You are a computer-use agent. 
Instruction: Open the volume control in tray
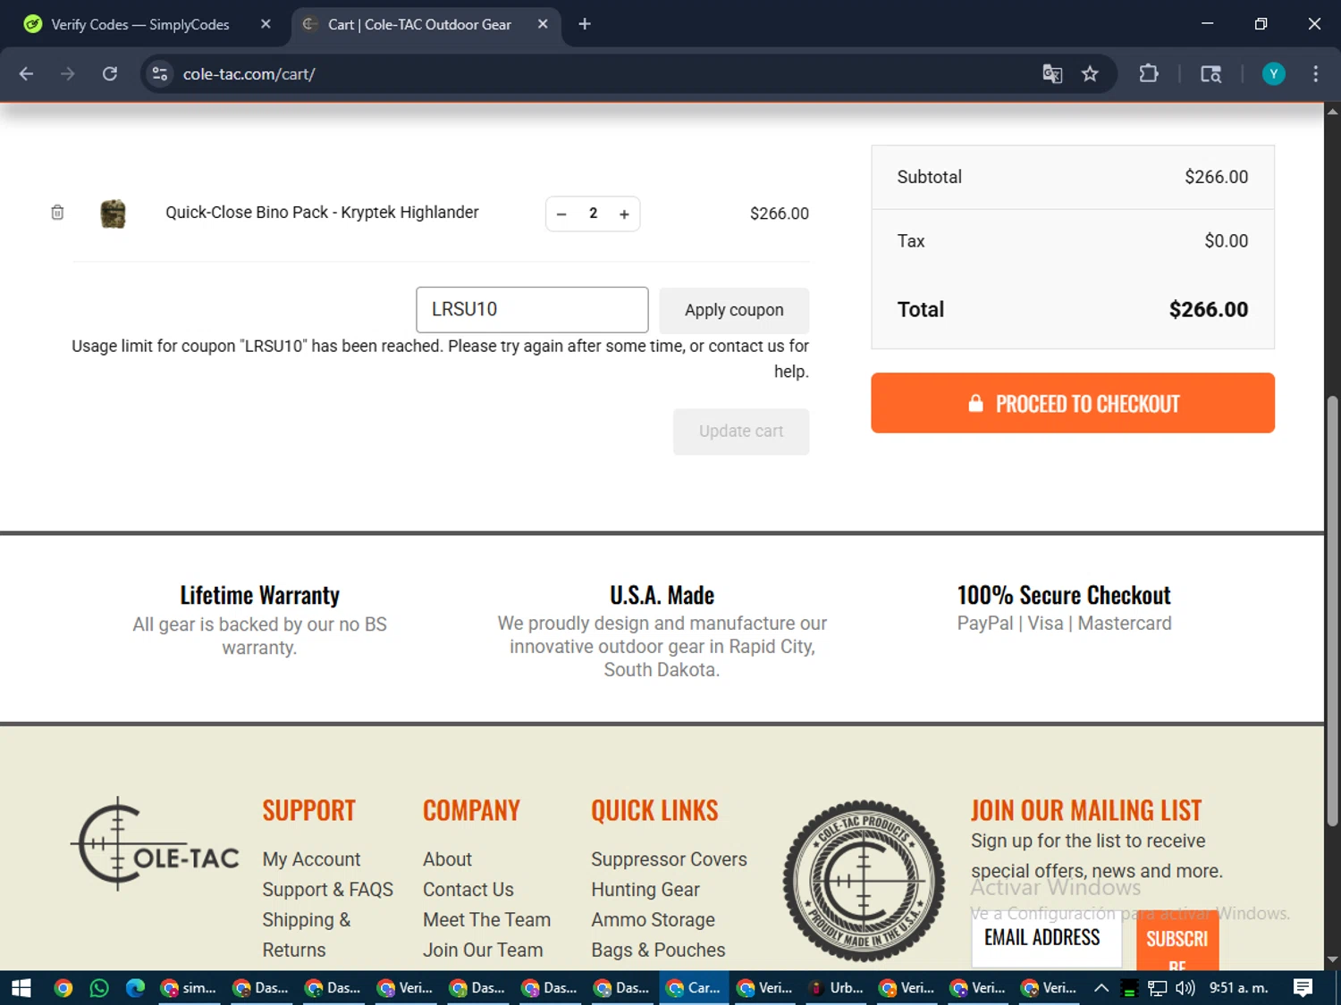point(1185,988)
